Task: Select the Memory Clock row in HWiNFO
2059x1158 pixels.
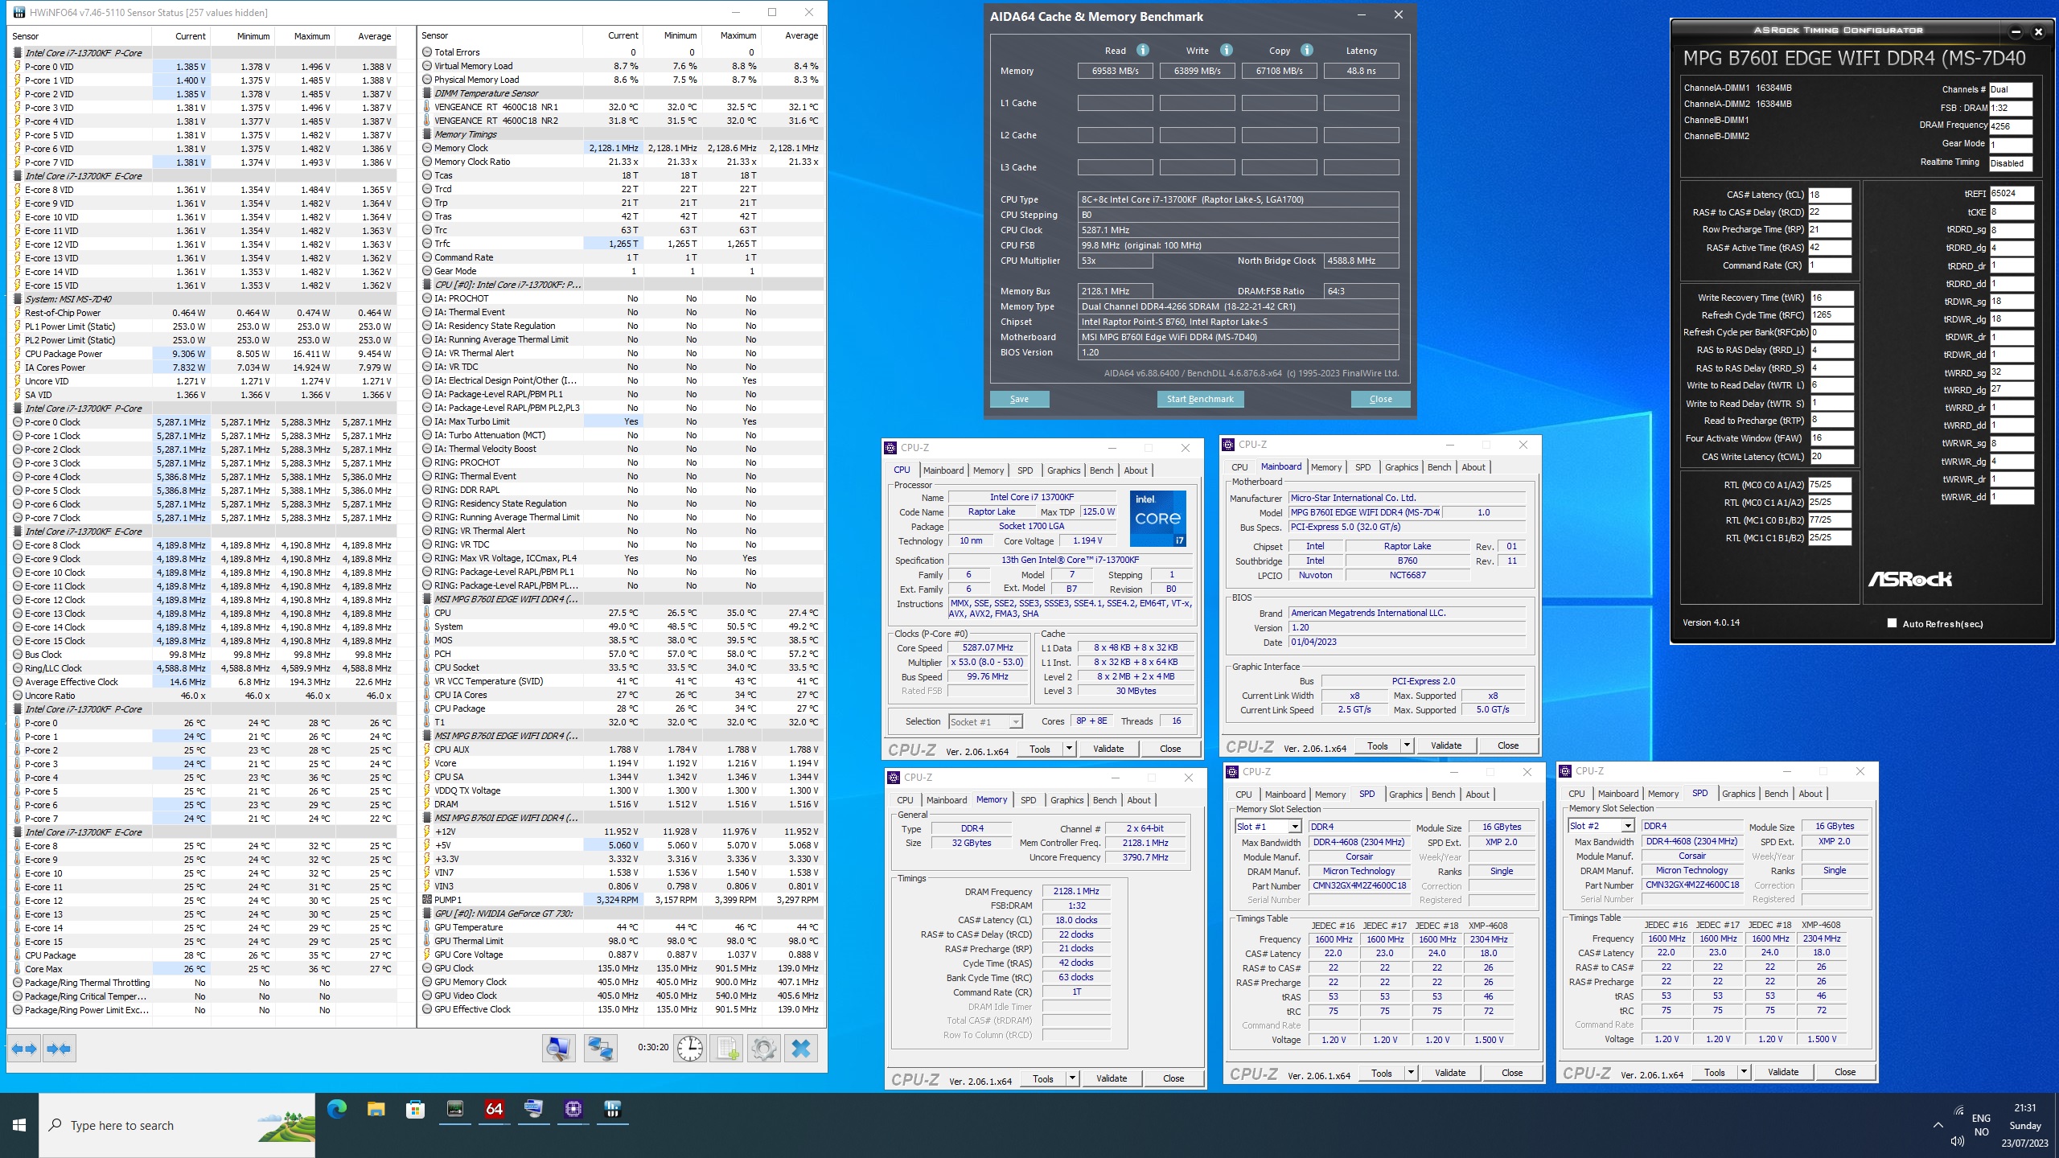Action: point(621,148)
